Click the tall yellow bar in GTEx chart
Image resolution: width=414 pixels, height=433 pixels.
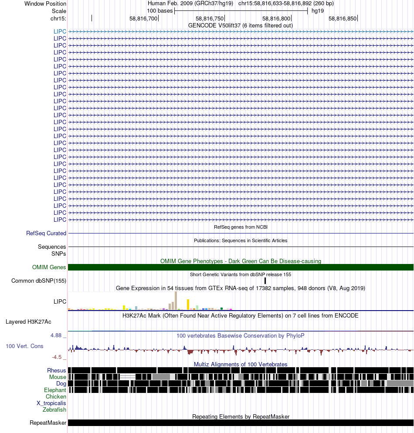(188, 304)
